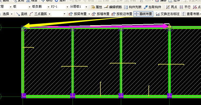The image size is (201, 105).
Task: Click the 移动 move tool
Action: [47, 1]
